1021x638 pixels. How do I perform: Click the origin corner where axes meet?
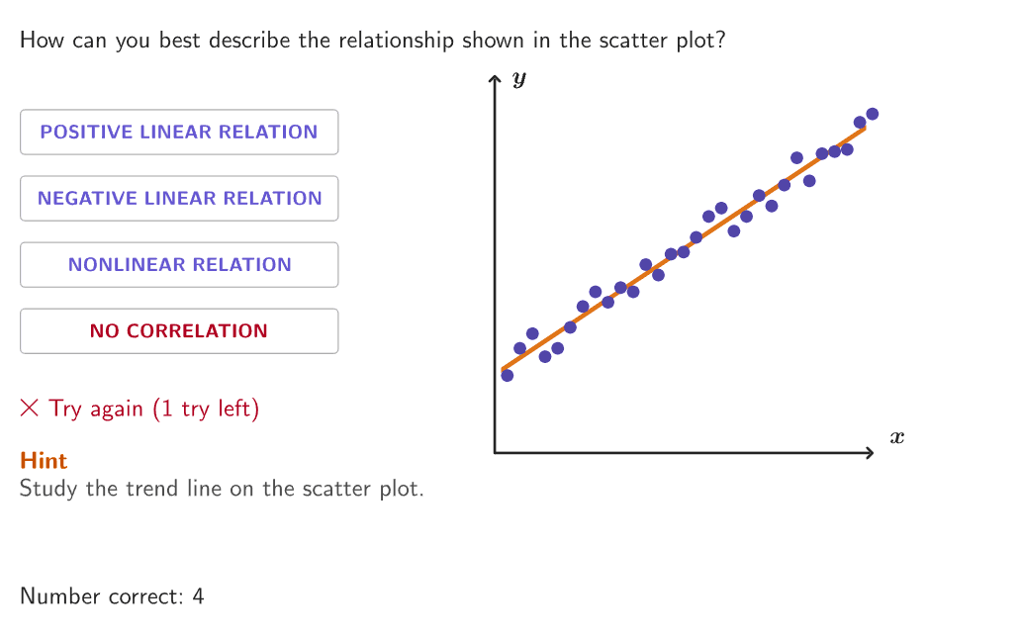[x=495, y=453]
